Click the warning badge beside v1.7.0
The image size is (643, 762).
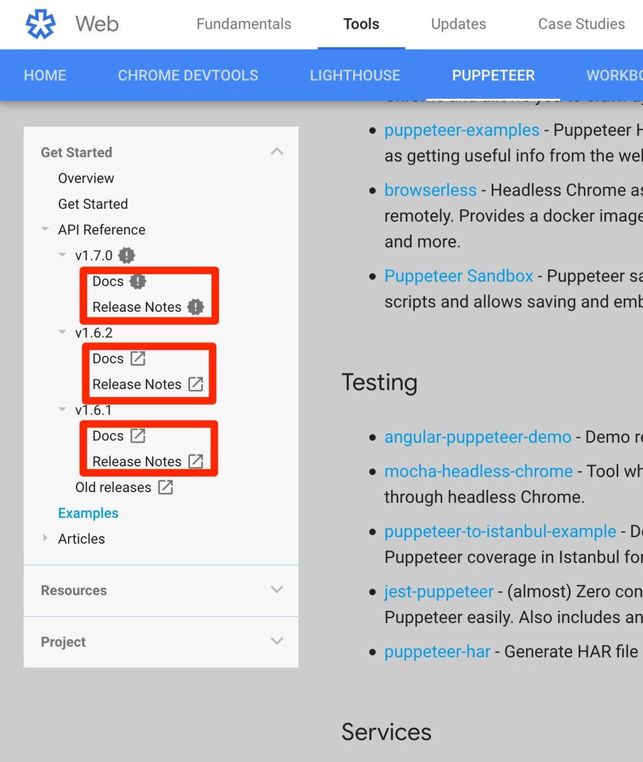click(x=127, y=255)
